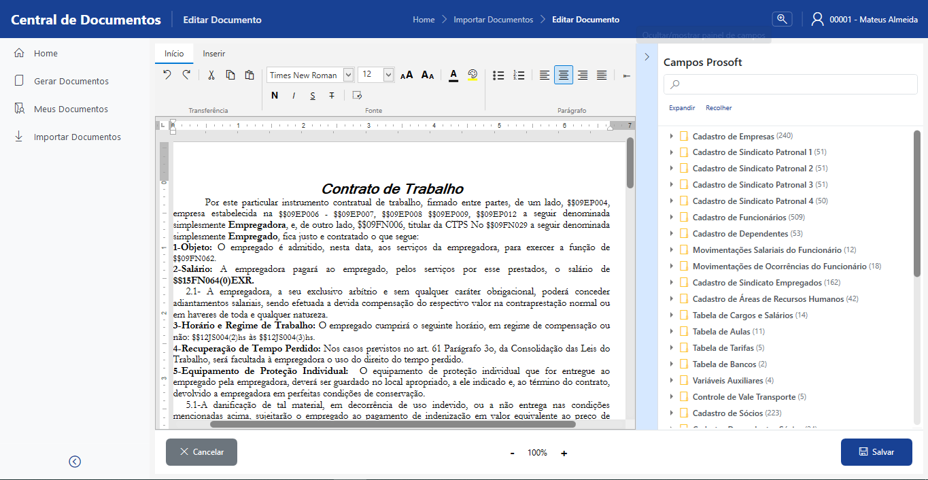
Task: Toggle center paragraph alignment
Action: (x=563, y=75)
